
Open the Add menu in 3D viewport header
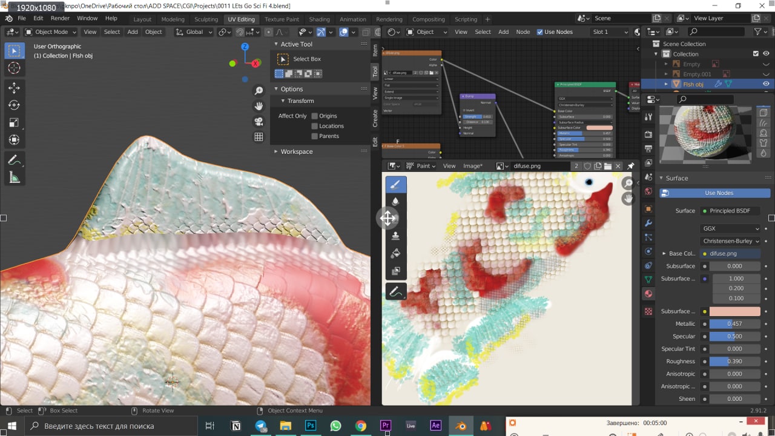pos(133,32)
